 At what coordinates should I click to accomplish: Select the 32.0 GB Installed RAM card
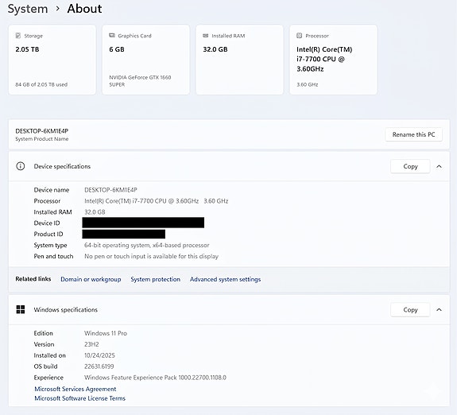tap(239, 60)
